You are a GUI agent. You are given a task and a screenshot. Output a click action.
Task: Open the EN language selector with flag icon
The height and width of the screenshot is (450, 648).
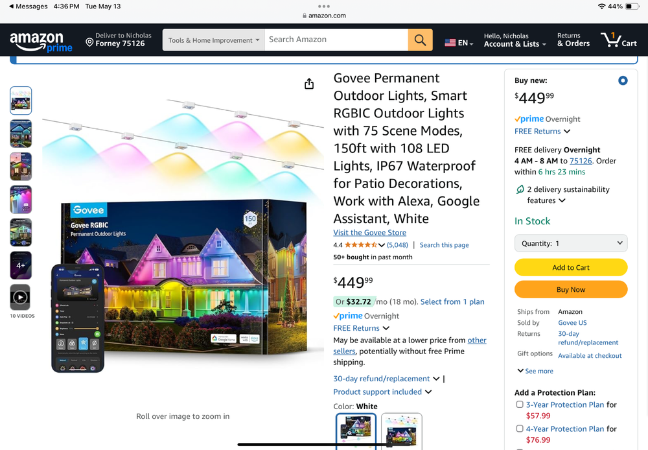[x=457, y=41]
